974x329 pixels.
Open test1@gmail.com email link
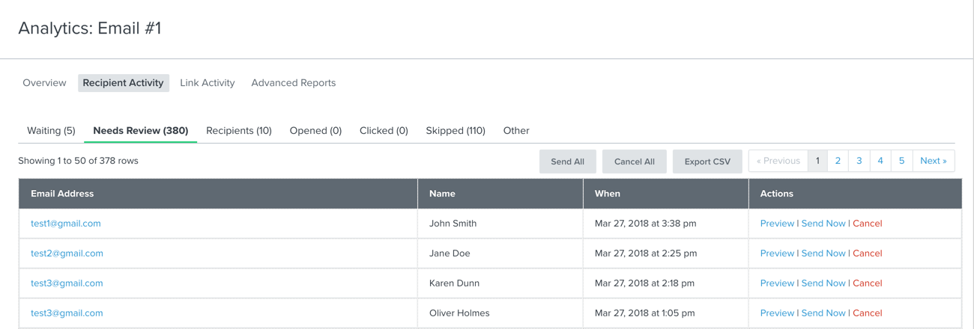pos(66,224)
